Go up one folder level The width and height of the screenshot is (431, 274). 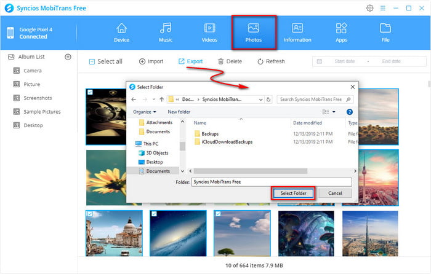(161, 100)
